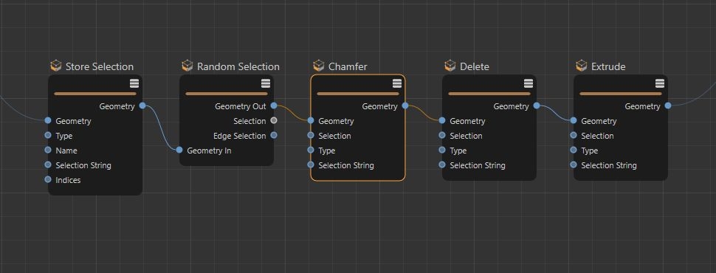The width and height of the screenshot is (716, 273).
Task: Select the Delete node title
Action: coord(475,66)
